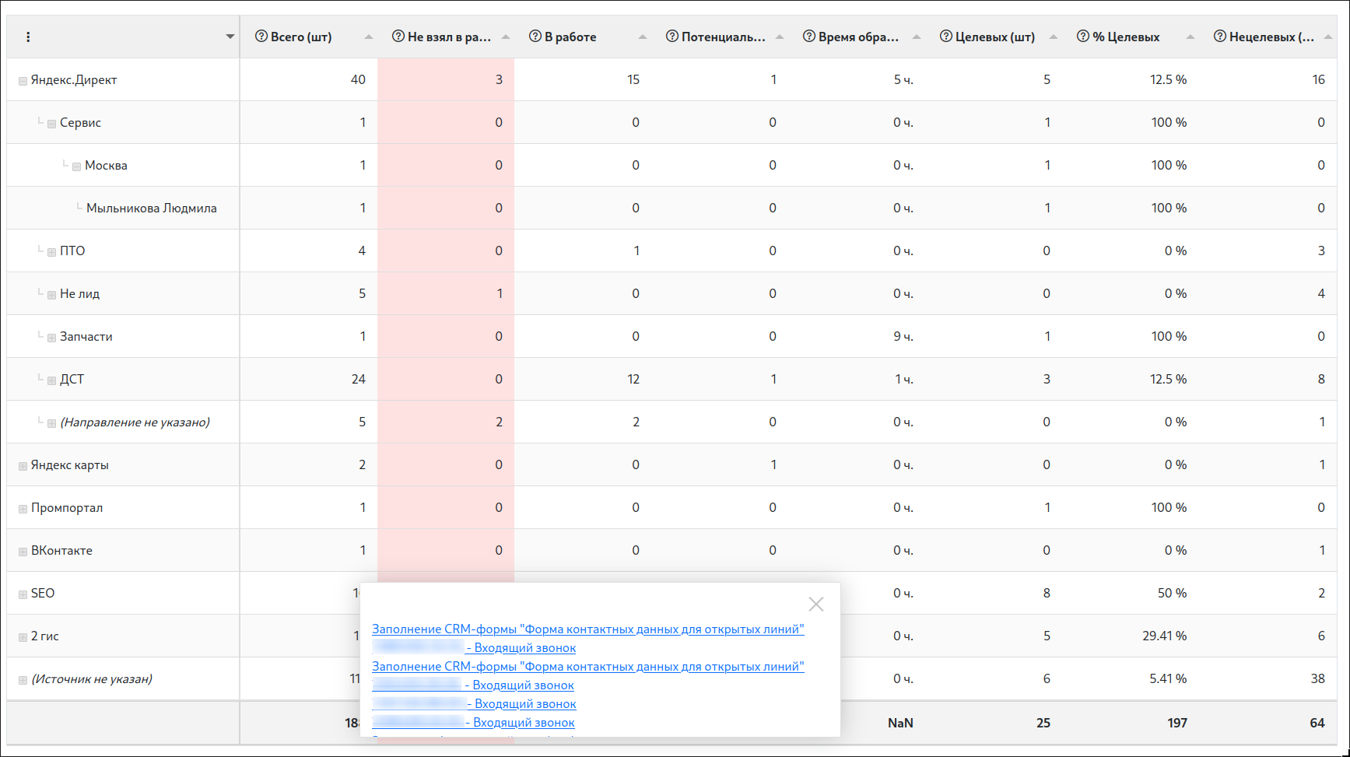Click the value 38 in last source row
The height and width of the screenshot is (757, 1350).
click(x=1317, y=678)
